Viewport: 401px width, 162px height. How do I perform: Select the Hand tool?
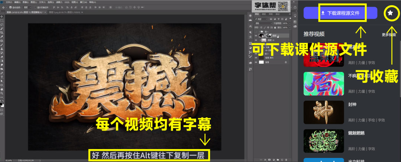[x=2, y=89]
